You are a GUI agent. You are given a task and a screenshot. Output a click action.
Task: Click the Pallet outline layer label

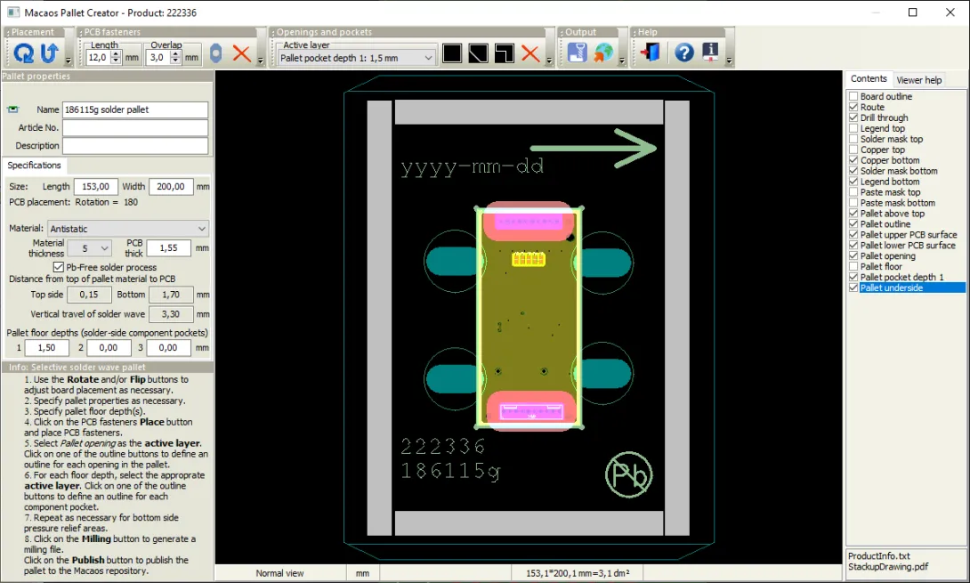885,224
